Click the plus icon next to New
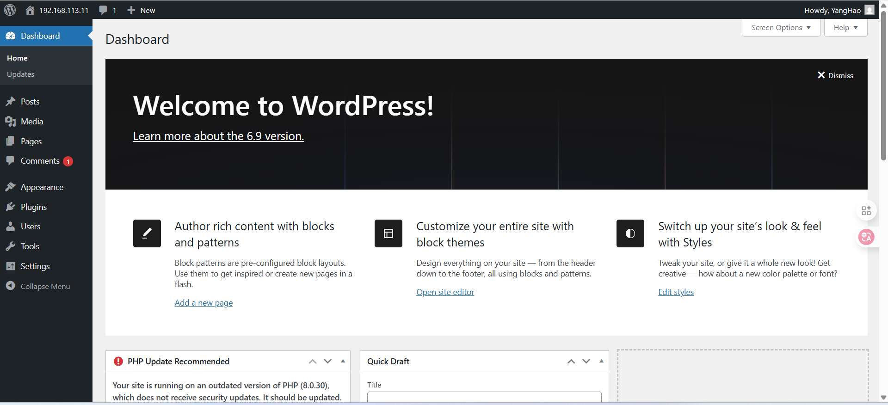The height and width of the screenshot is (405, 888). pyautogui.click(x=131, y=10)
